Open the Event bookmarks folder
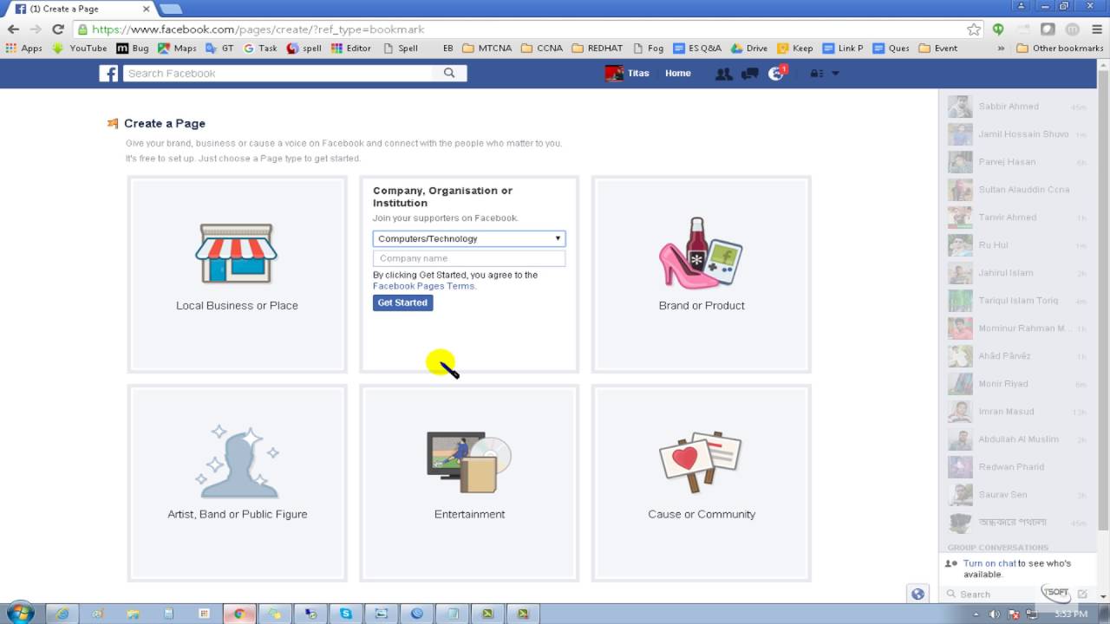This screenshot has width=1110, height=624. (938, 49)
